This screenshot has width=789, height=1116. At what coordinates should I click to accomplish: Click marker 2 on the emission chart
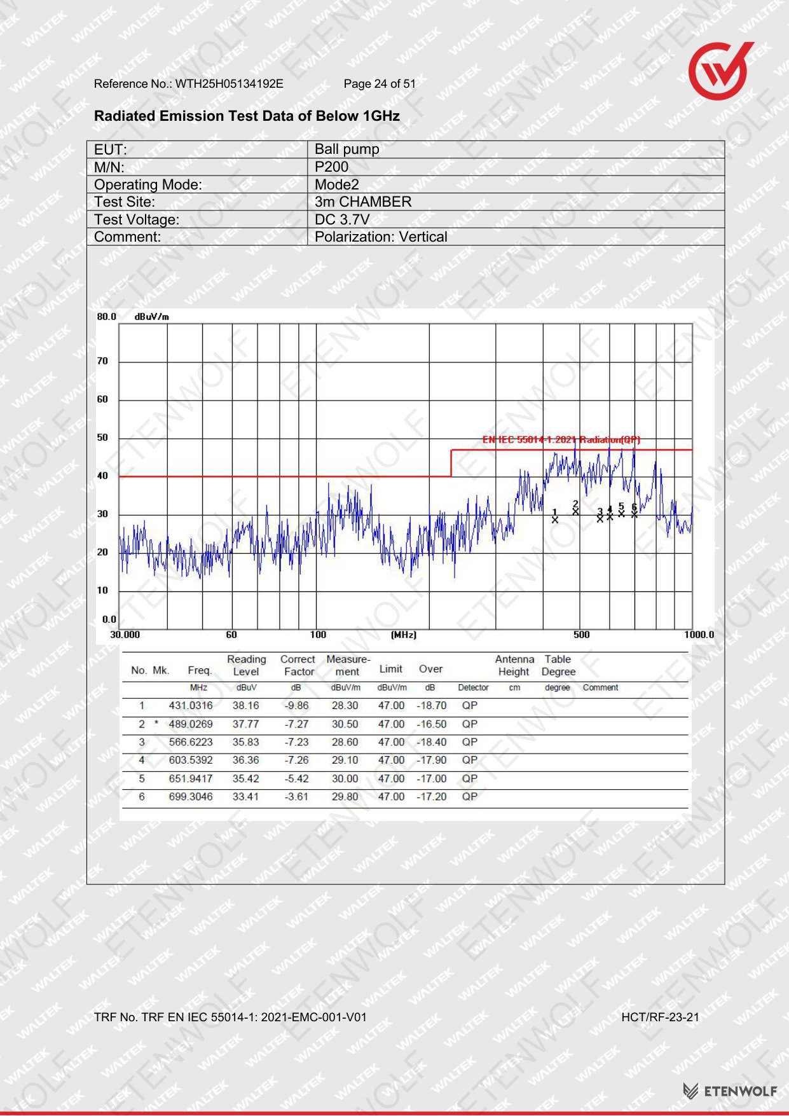pos(575,507)
